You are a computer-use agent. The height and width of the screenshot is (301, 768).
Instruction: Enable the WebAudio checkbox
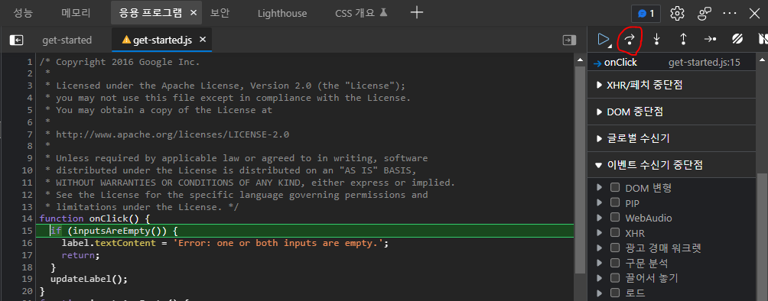615,218
